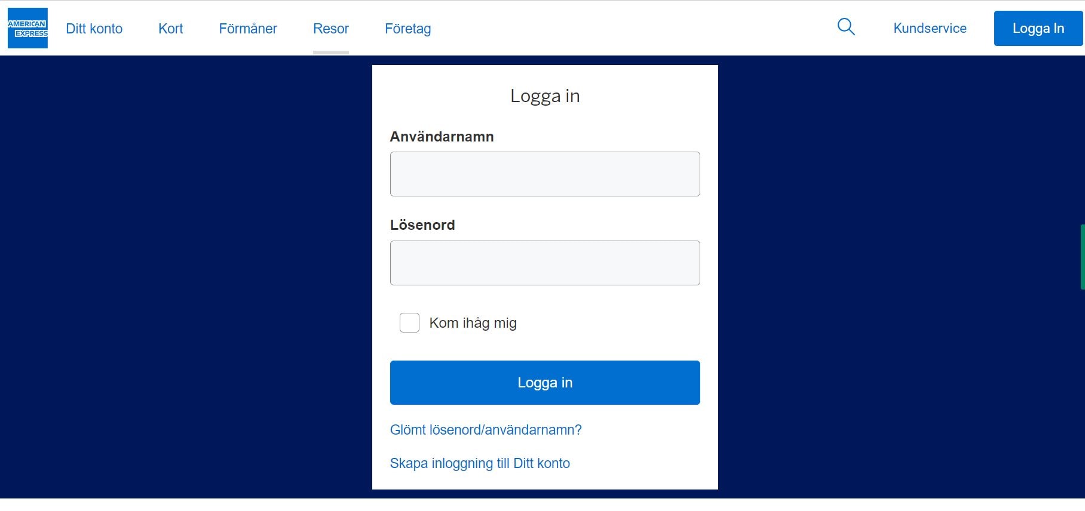Open the Ditt konto menu
The height and width of the screenshot is (511, 1085).
point(94,29)
